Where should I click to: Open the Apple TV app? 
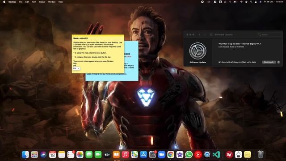coord(107,155)
